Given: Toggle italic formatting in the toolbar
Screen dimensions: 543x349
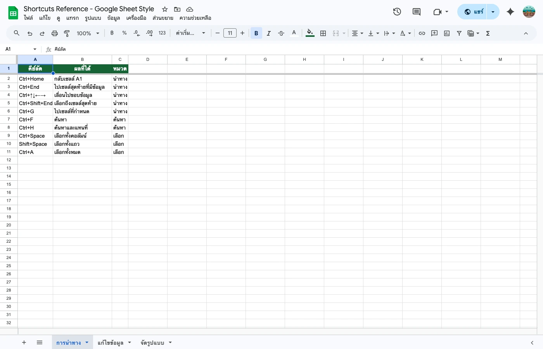Looking at the screenshot, I should [x=268, y=33].
